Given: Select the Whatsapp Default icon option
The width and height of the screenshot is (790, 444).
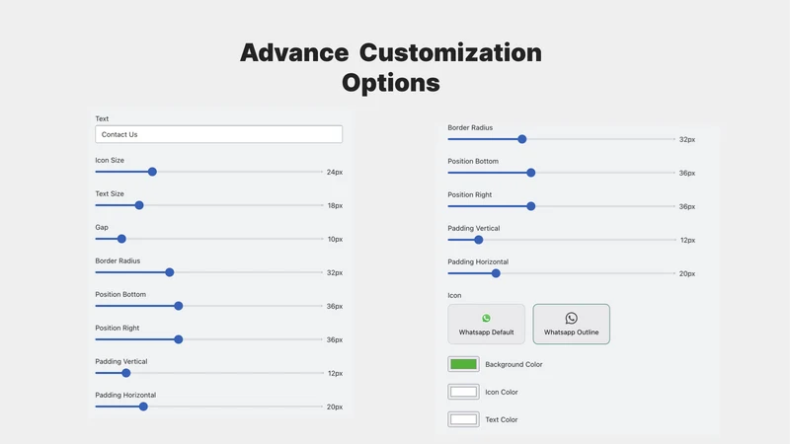Looking at the screenshot, I should coord(486,325).
